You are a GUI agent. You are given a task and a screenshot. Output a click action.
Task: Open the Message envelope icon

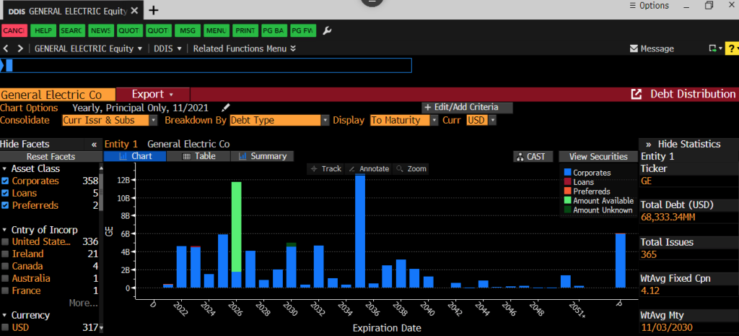(634, 48)
